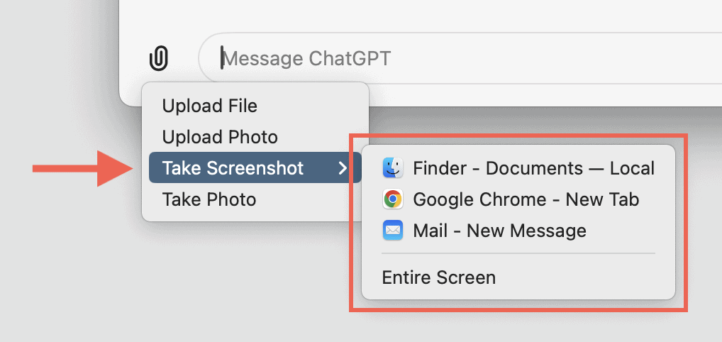
Task: Highlight the Take Screenshot menu entry
Action: [x=233, y=168]
